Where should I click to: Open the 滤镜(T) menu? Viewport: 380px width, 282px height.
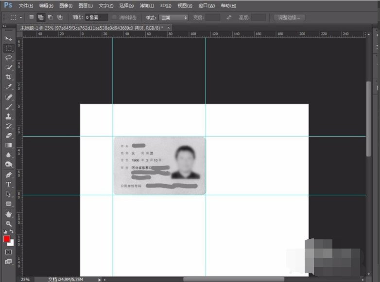(146, 6)
